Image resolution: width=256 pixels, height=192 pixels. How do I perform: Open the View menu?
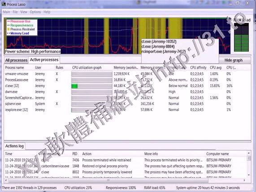(24, 12)
